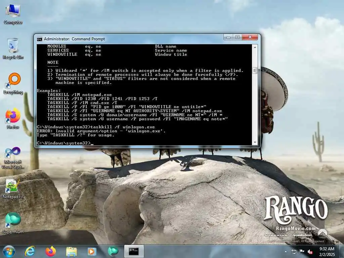
Task: Launch Supermium from the taskbar
Action: (113, 251)
